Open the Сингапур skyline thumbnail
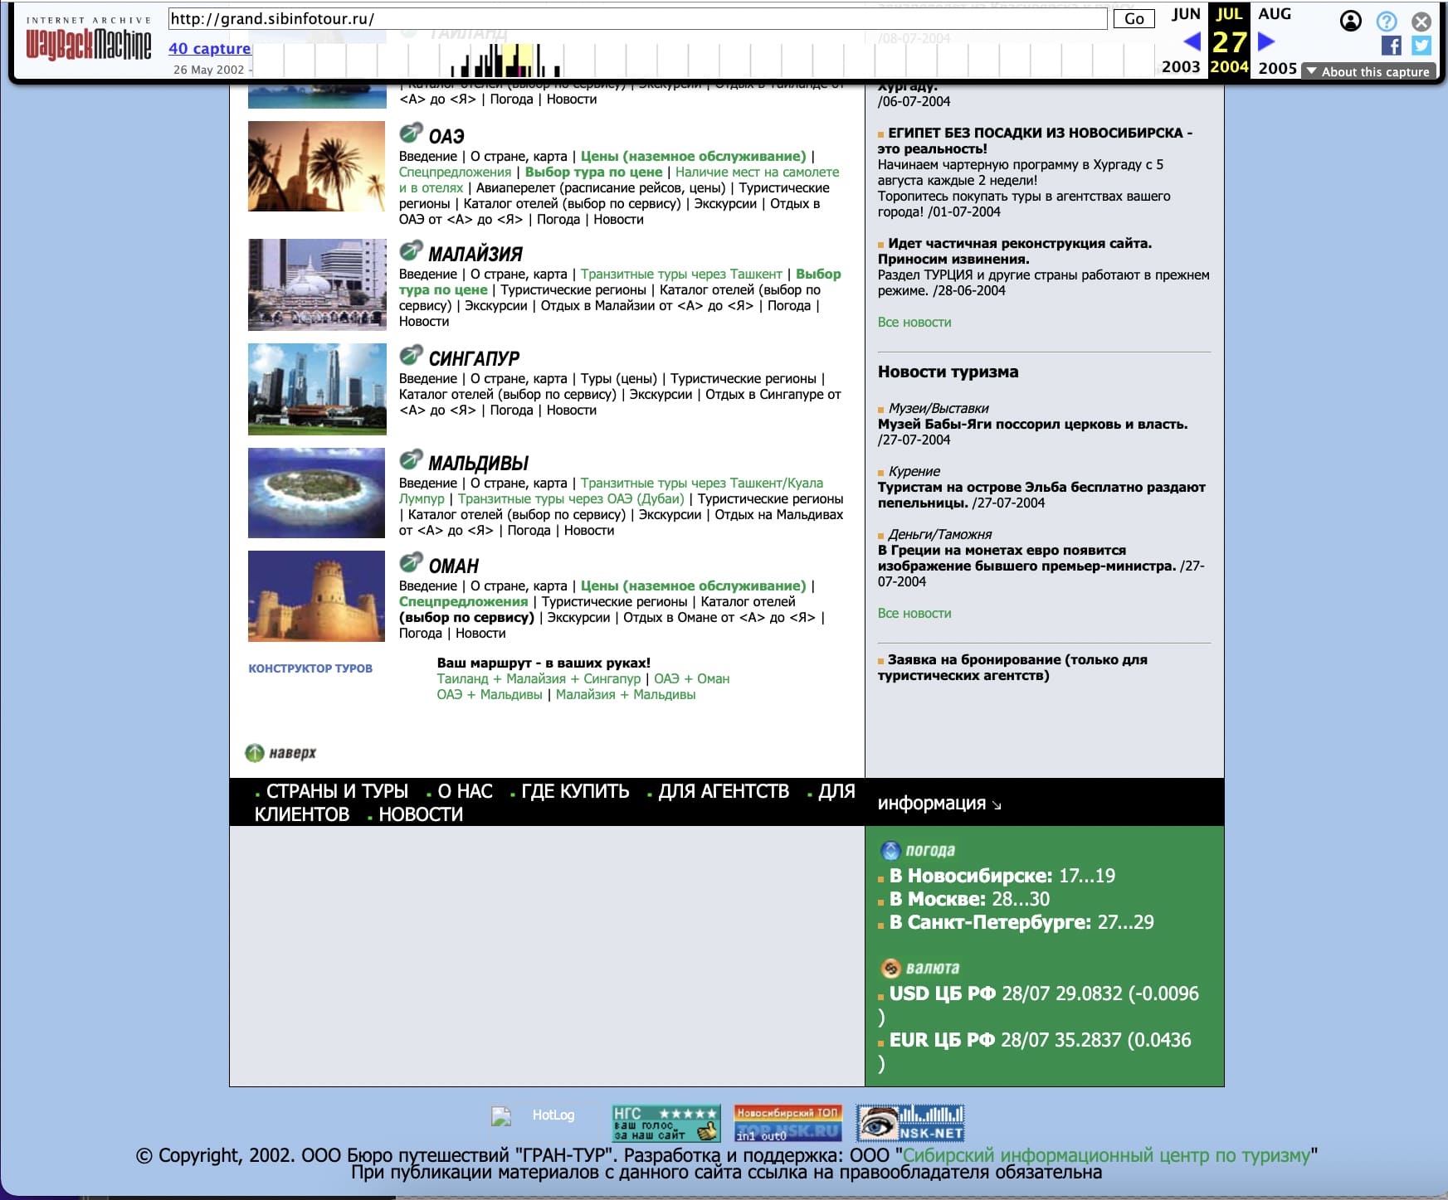The width and height of the screenshot is (1448, 1200). (x=317, y=389)
